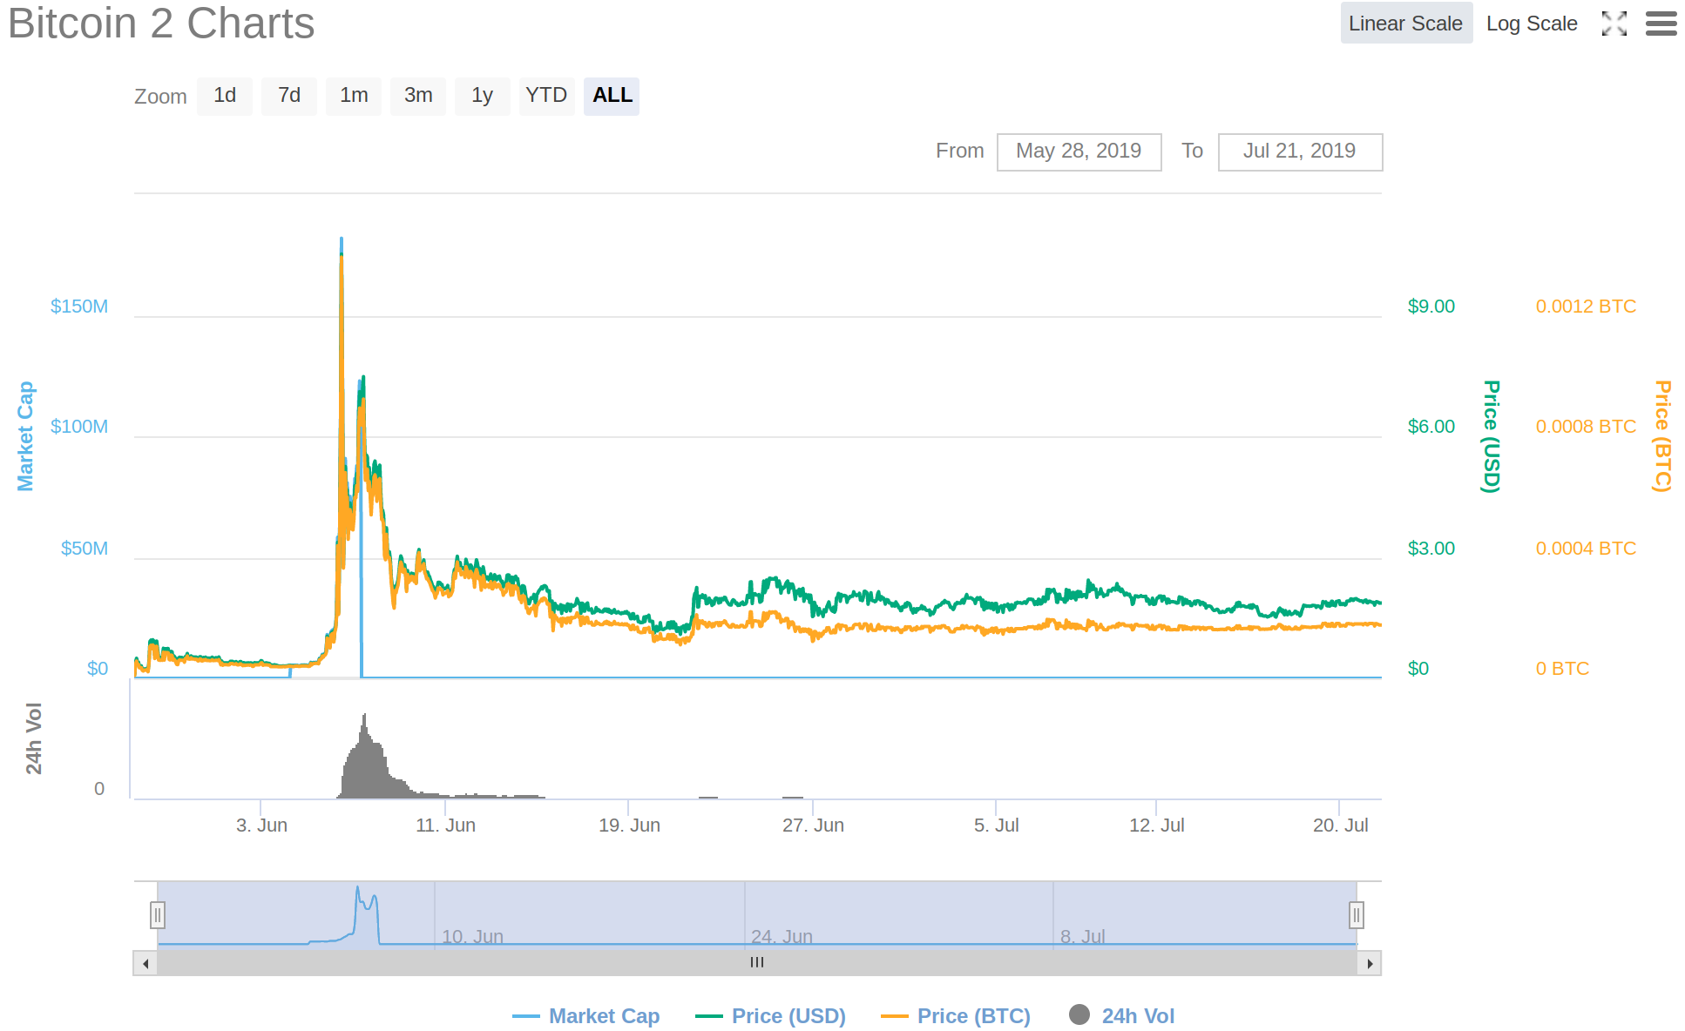1685x1031 pixels.
Task: Click the $50M market cap axis label
Action: click(x=85, y=549)
